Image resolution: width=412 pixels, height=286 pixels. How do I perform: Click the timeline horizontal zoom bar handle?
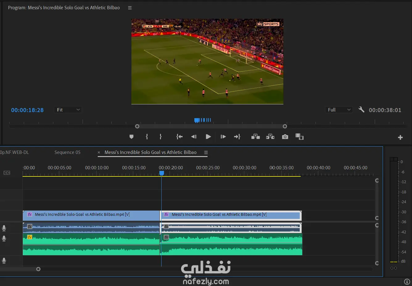(x=38, y=269)
